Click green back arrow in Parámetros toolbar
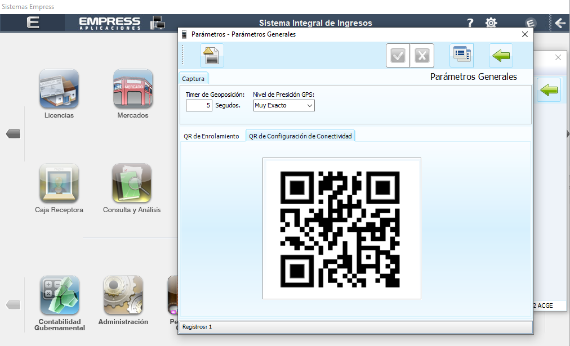 click(x=501, y=56)
